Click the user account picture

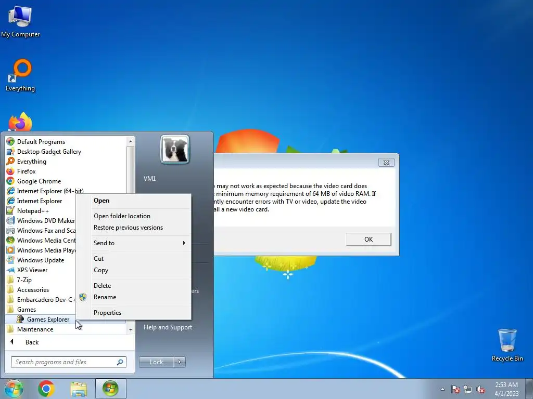tap(175, 149)
